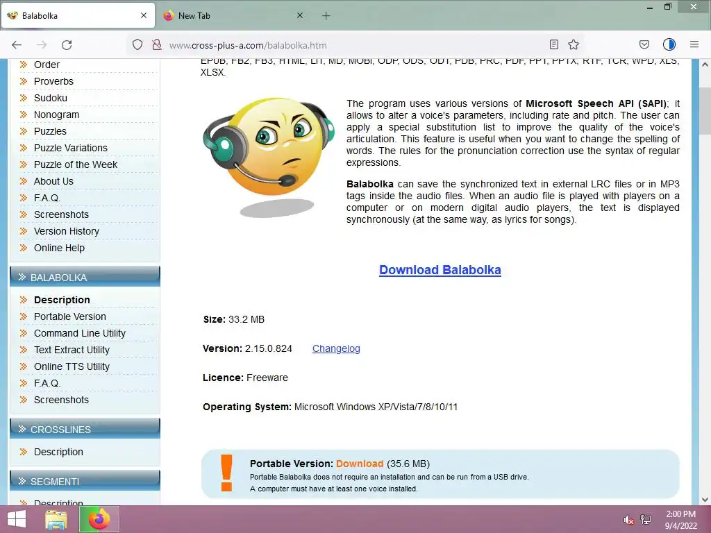711x533 pixels.
Task: Click the page scrollbar up arrow
Action: point(705,65)
